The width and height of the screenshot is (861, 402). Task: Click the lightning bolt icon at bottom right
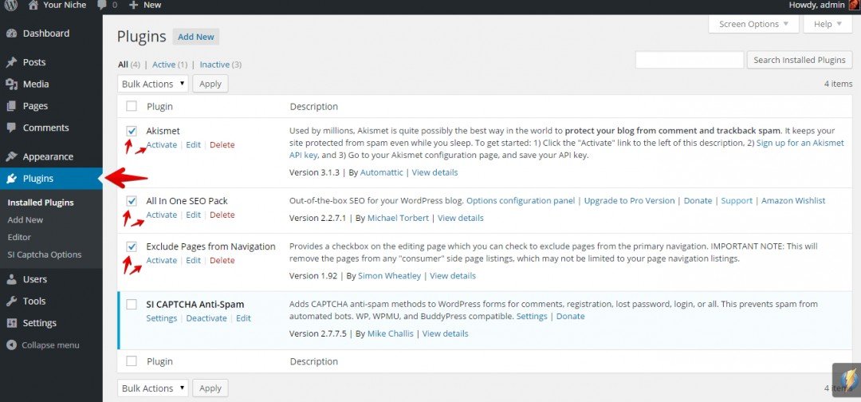click(x=847, y=379)
